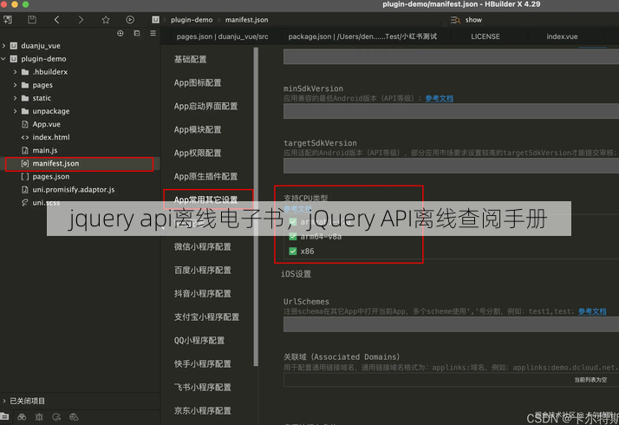Open the source control Git icon
The width and height of the screenshot is (619, 425).
(56, 416)
